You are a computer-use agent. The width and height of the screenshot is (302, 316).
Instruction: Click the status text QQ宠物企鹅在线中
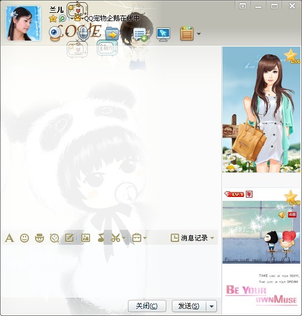pyautogui.click(x=112, y=18)
